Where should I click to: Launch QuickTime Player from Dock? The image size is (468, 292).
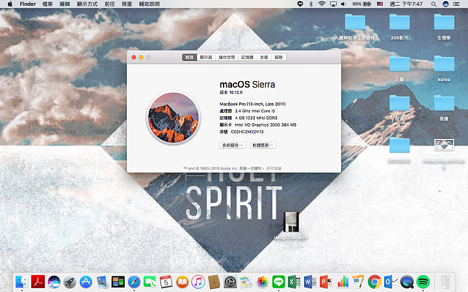407,282
